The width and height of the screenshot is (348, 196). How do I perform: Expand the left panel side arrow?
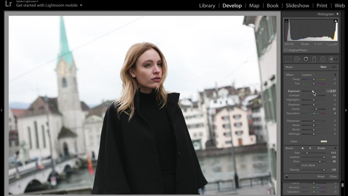(2, 110)
